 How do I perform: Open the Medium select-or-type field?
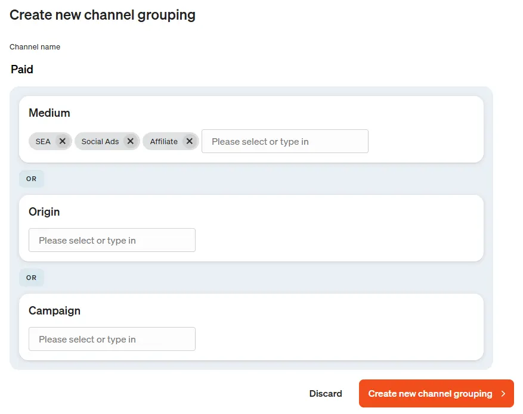(284, 141)
